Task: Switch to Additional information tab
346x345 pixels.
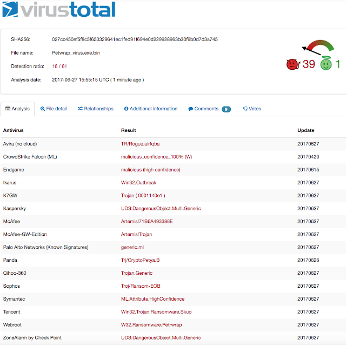Action: pyautogui.click(x=151, y=109)
